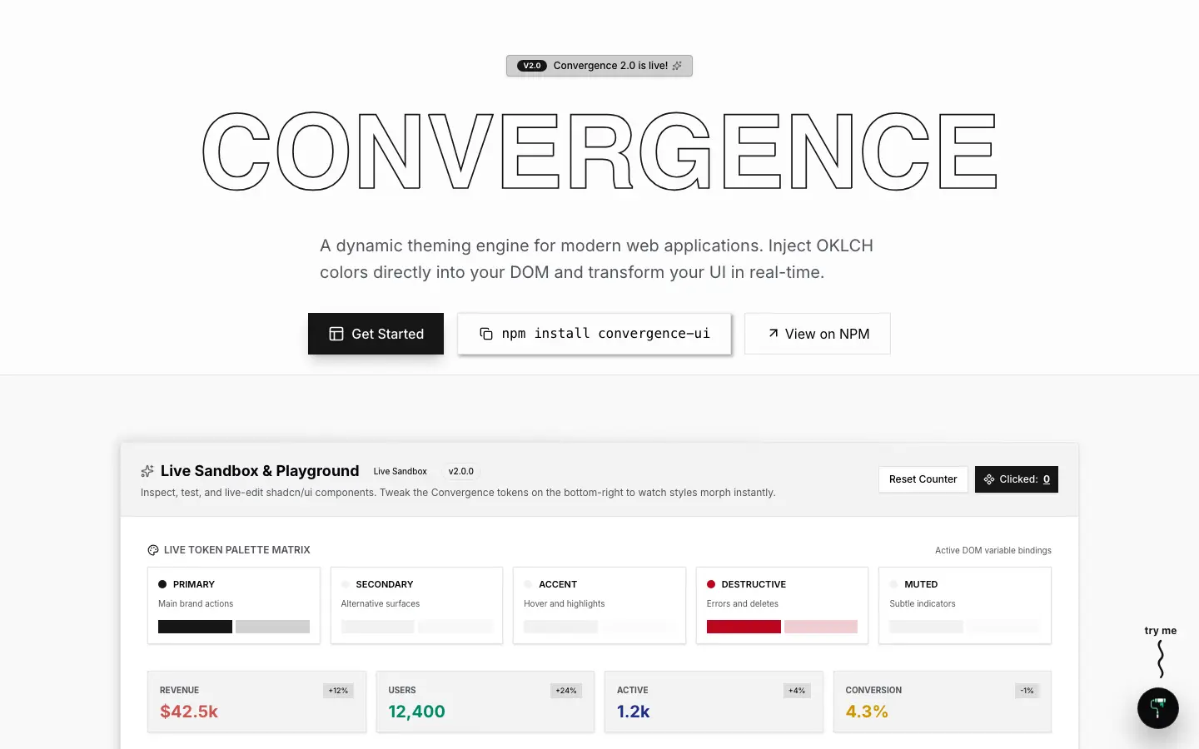The height and width of the screenshot is (749, 1199).
Task: Click the 'Hover and highlights' description
Action: [565, 603]
